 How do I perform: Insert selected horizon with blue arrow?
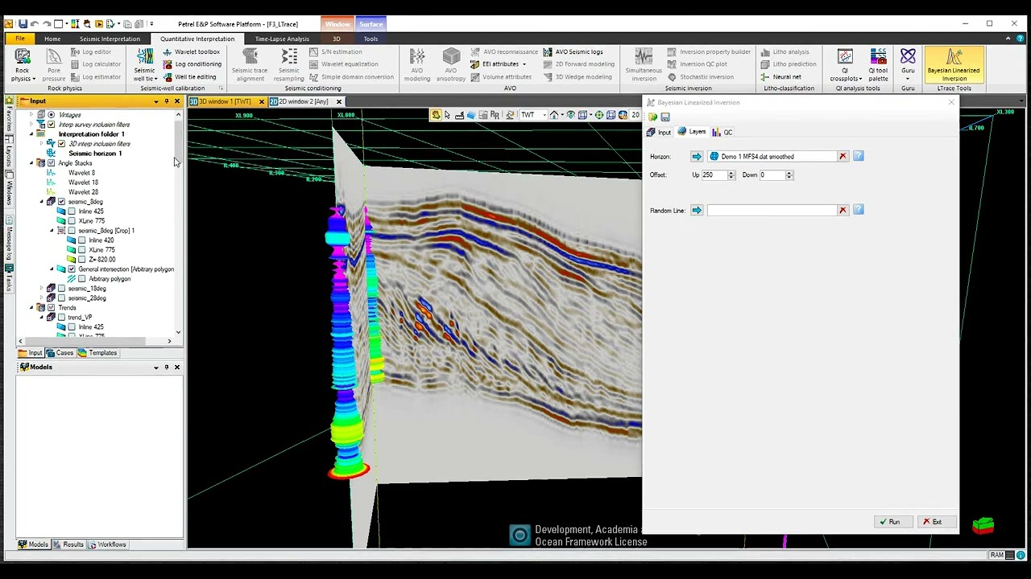tap(697, 157)
